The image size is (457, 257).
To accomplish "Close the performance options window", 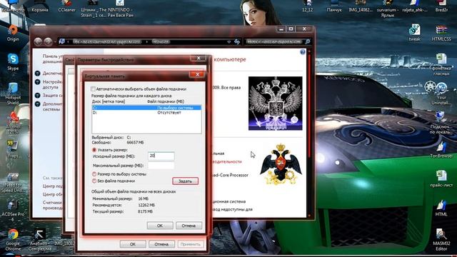I will click(x=199, y=59).
